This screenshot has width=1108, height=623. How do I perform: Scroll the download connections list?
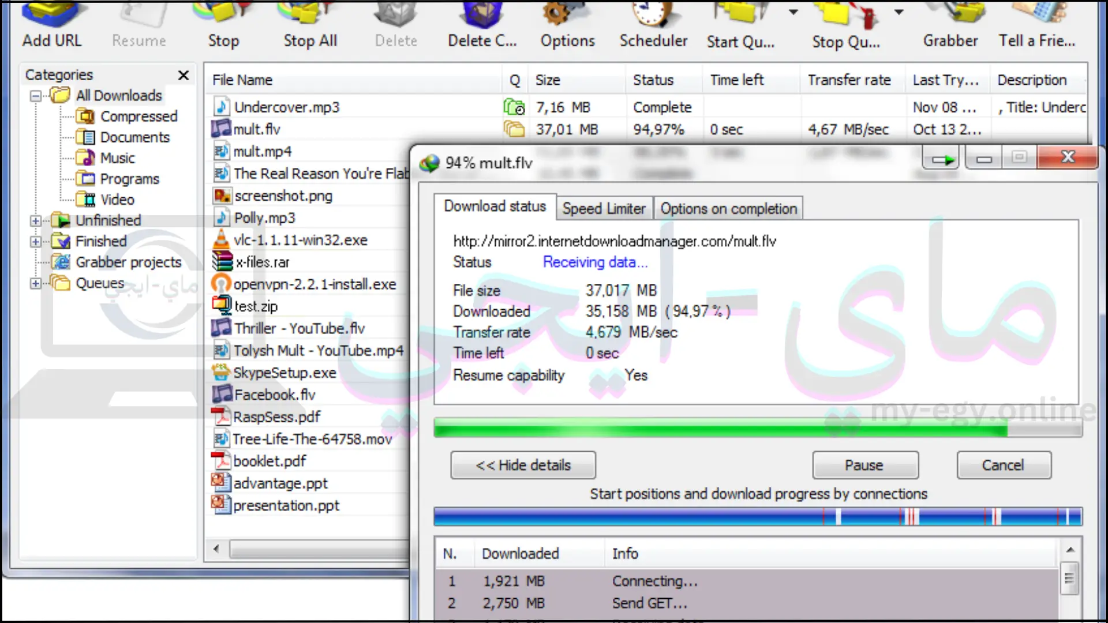click(1070, 580)
